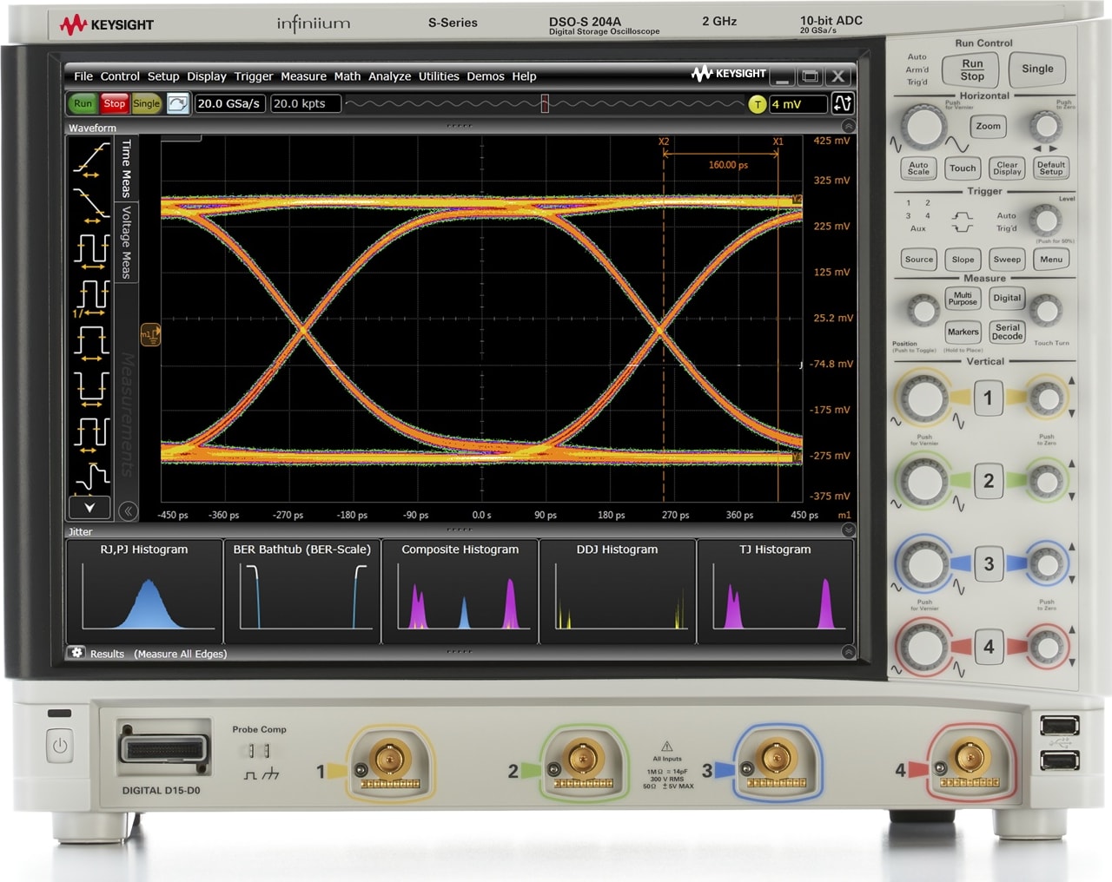Toggle channel 3 hardware button
This screenshot has height=882, width=1112.
988,563
